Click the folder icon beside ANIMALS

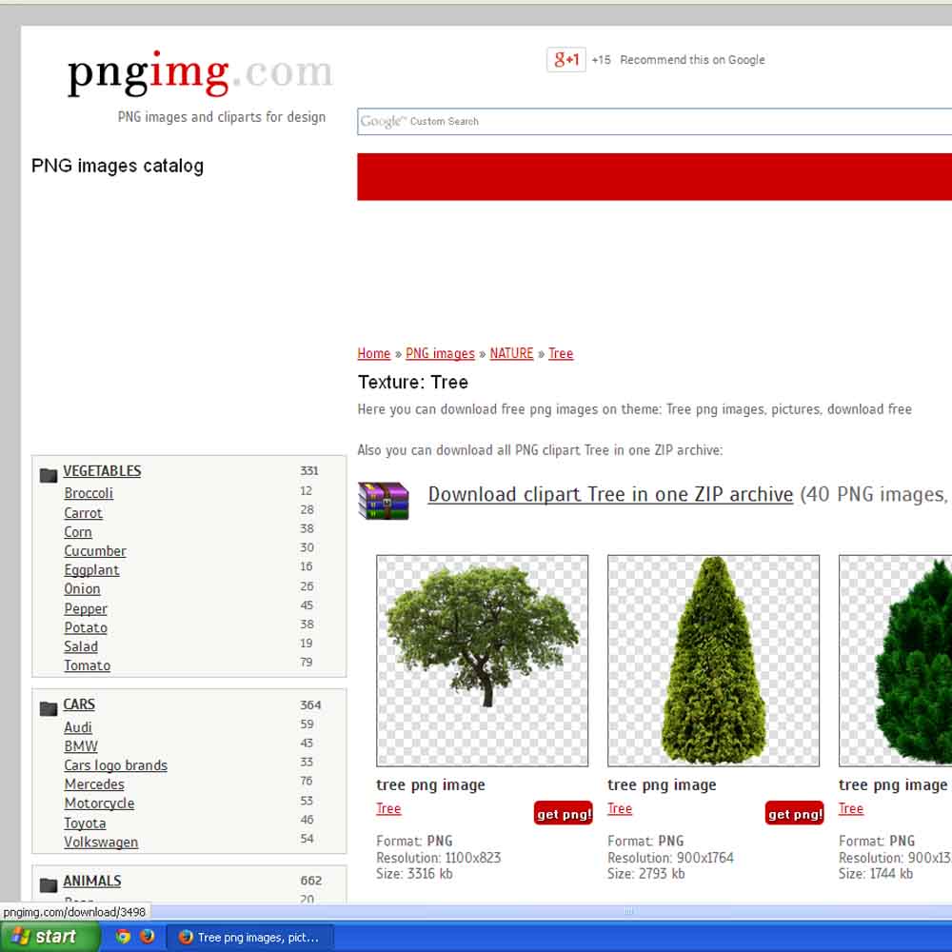49,884
